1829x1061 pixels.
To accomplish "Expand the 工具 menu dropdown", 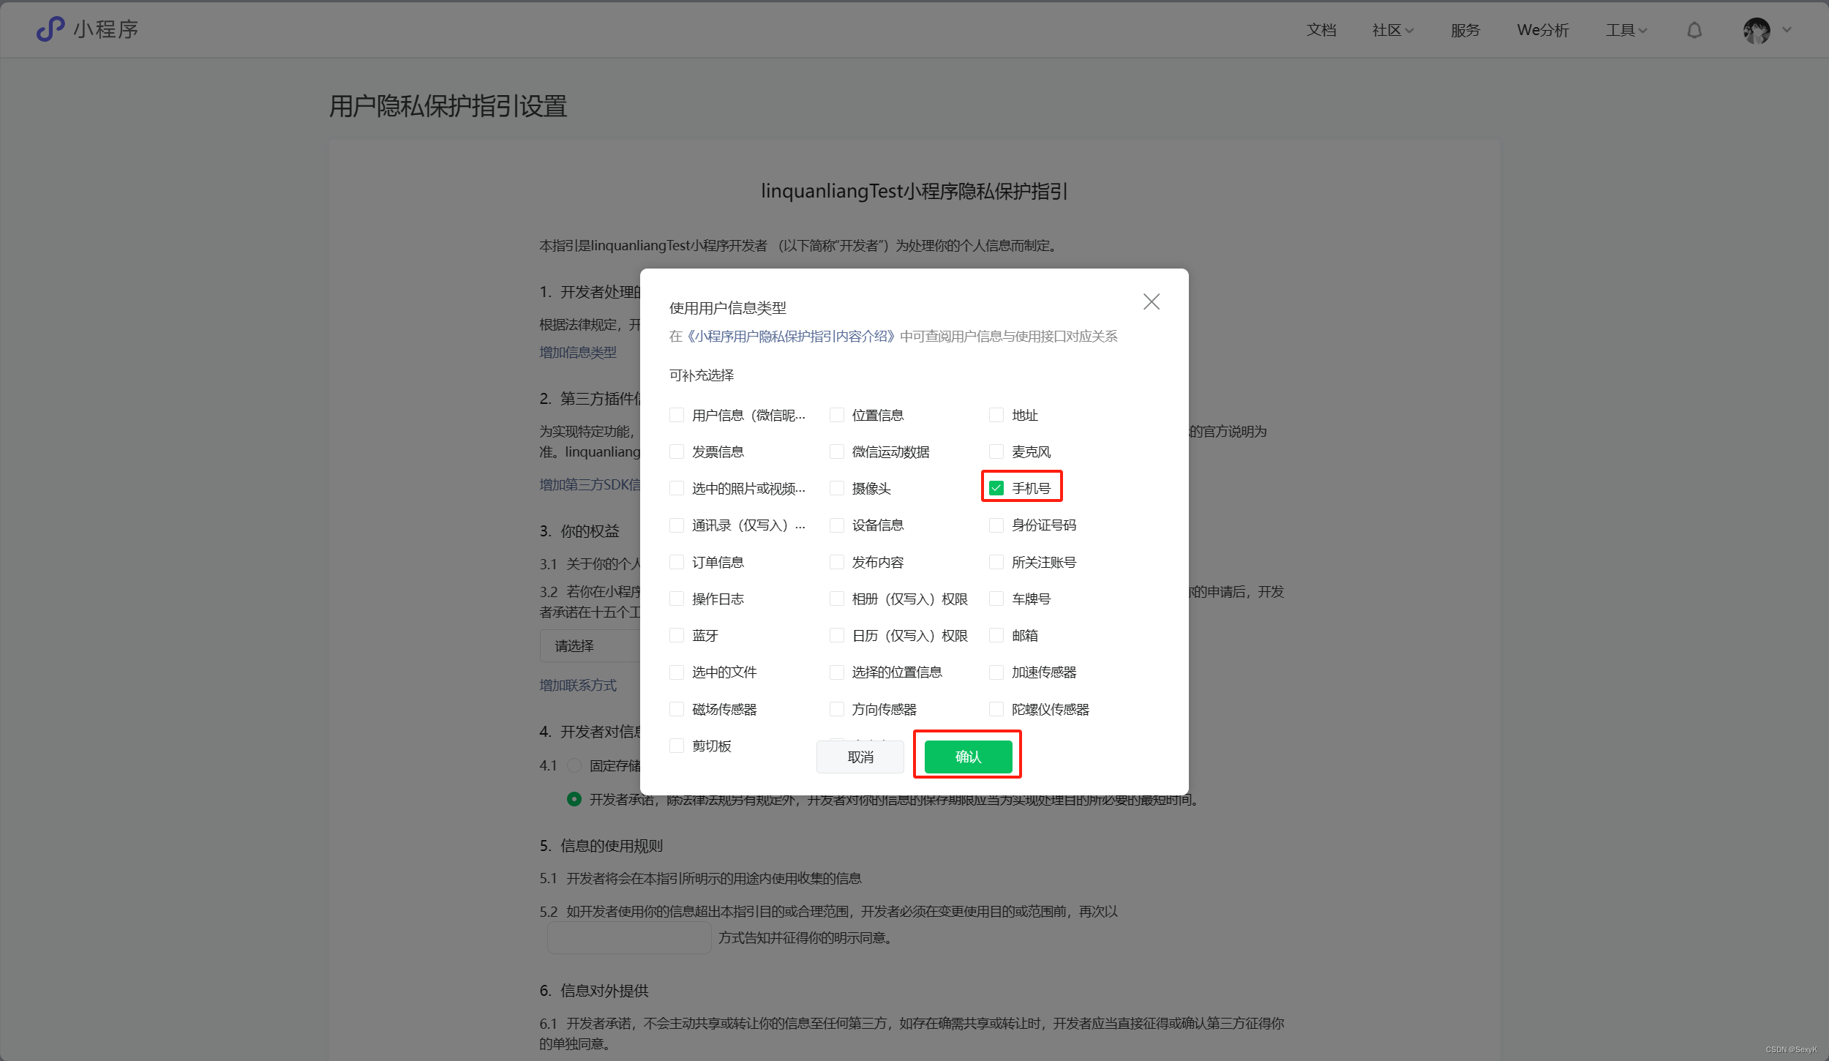I will [1626, 30].
